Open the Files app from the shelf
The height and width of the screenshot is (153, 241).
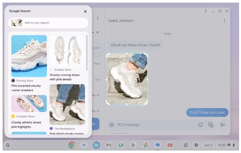pos(96,145)
